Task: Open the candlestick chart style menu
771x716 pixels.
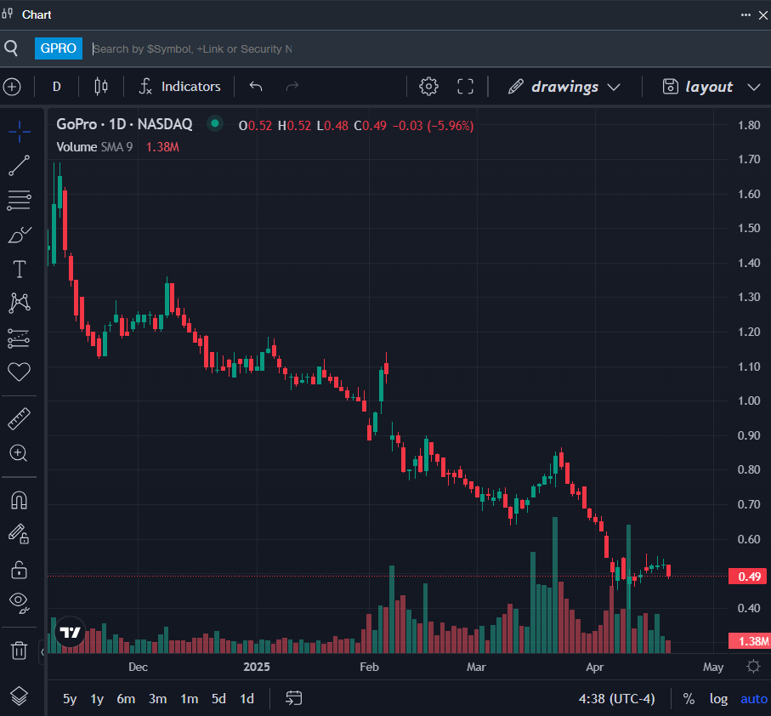Action: click(x=101, y=87)
